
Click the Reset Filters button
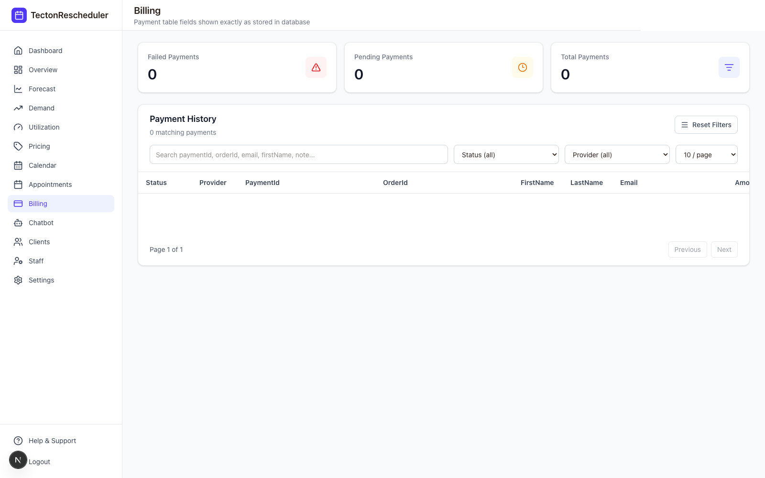tap(706, 125)
